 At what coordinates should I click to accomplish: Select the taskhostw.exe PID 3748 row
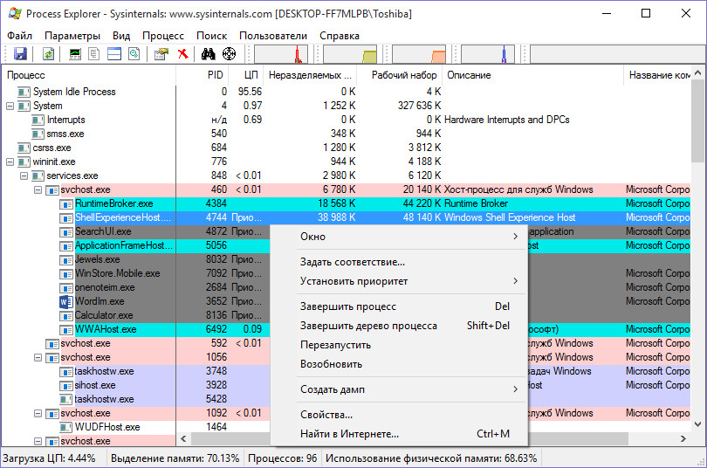(346, 371)
